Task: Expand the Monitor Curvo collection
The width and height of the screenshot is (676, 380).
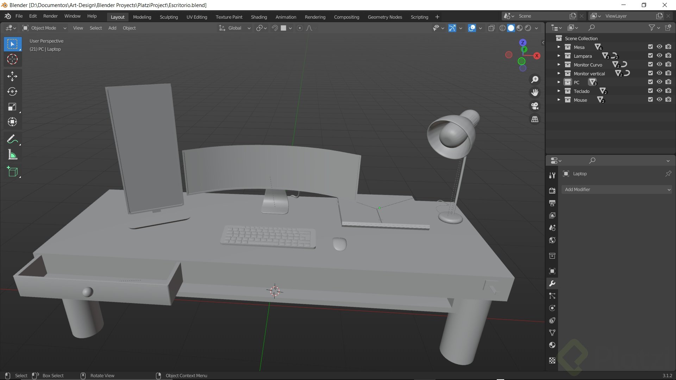Action: (x=559, y=64)
